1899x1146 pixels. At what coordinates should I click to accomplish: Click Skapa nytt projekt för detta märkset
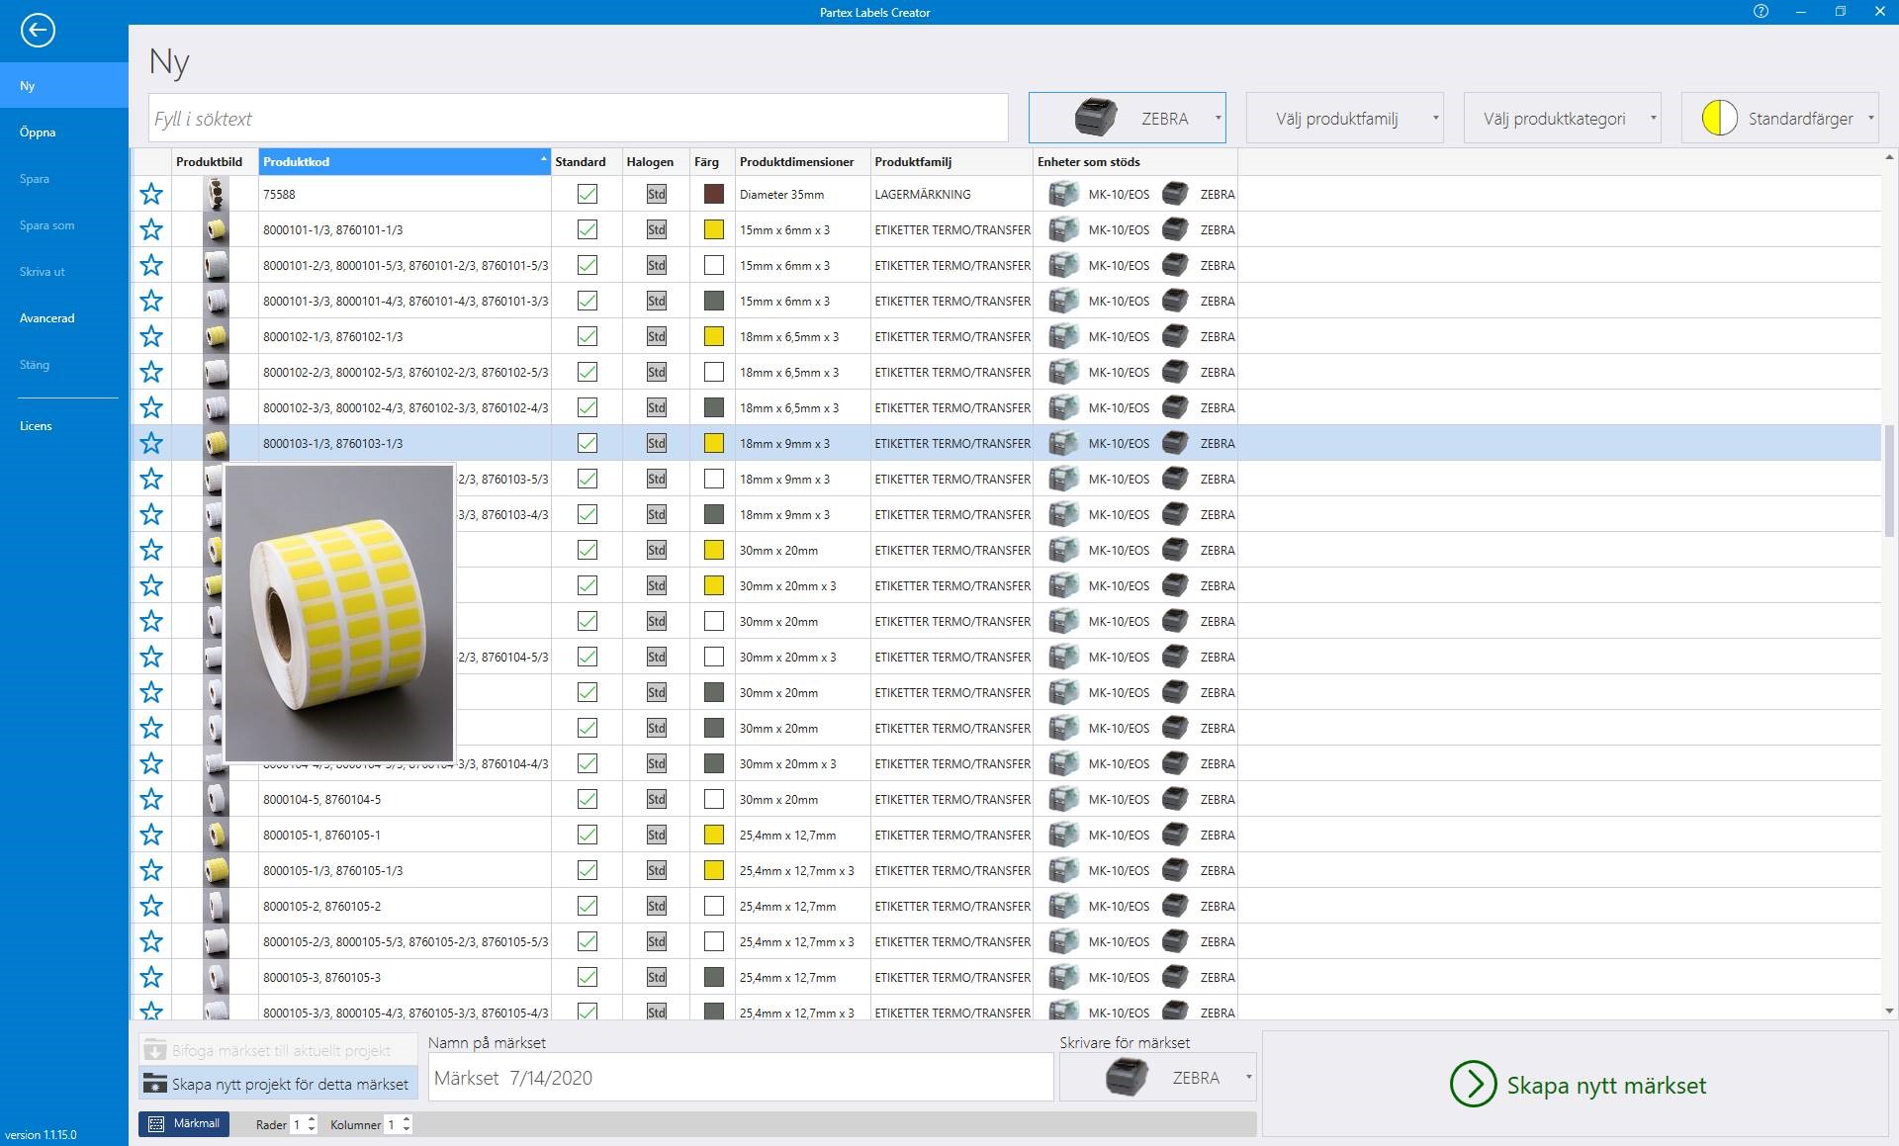click(278, 1084)
